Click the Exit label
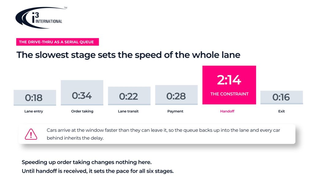314x188 pixels. pyautogui.click(x=281, y=111)
